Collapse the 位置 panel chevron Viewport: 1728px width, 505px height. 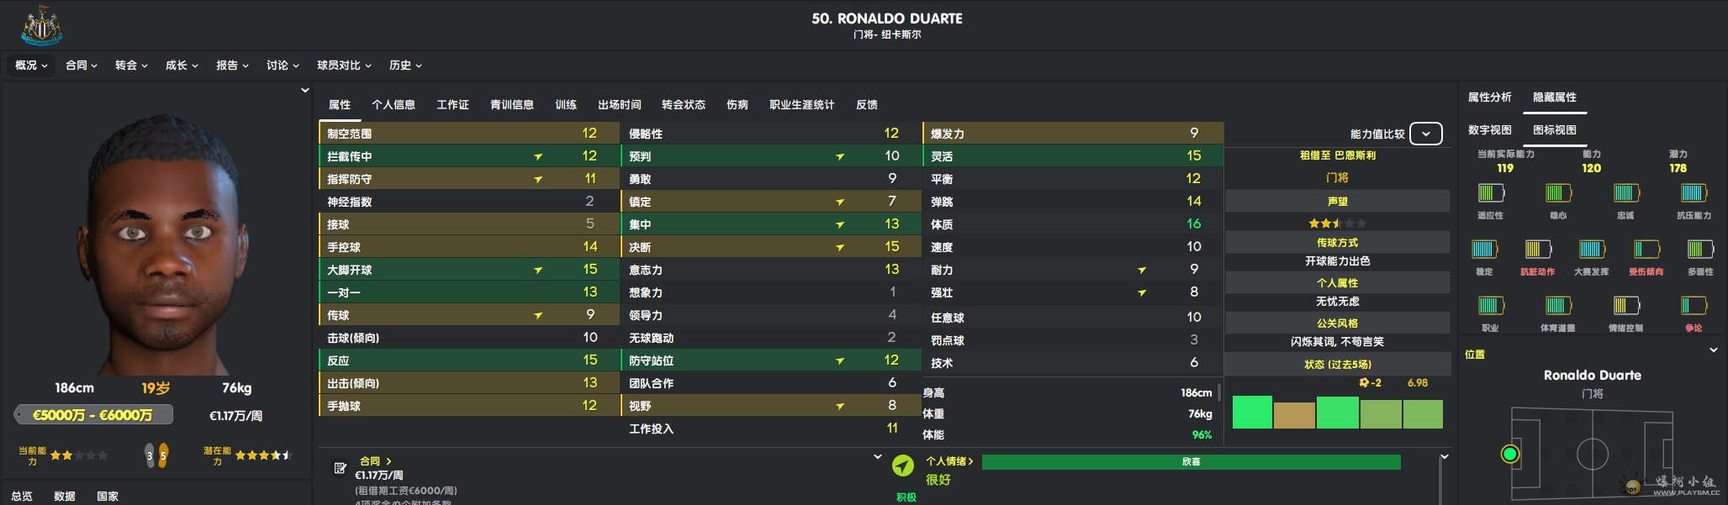pos(1714,350)
